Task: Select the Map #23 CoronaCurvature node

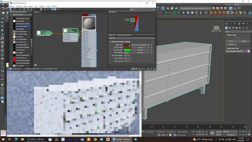Action: 70,35
